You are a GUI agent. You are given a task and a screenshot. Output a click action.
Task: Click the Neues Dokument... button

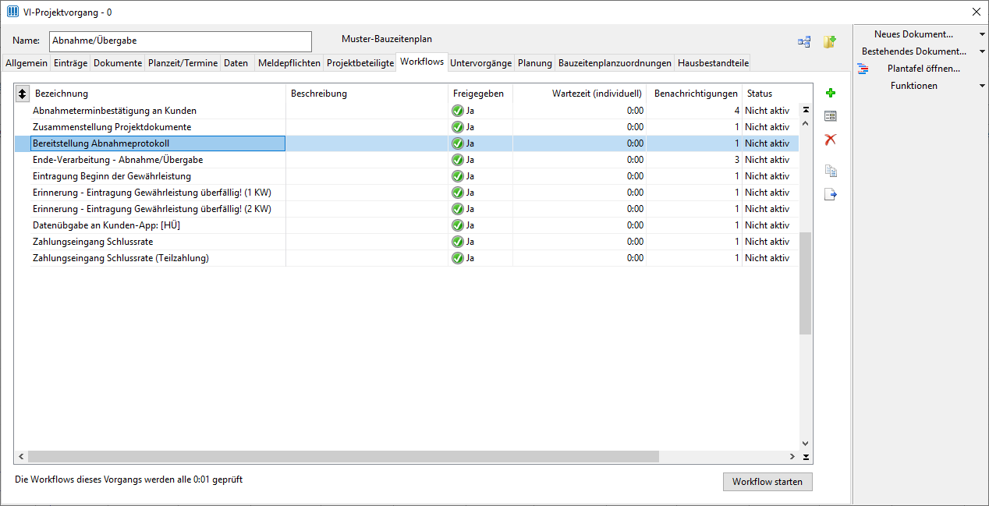913,34
